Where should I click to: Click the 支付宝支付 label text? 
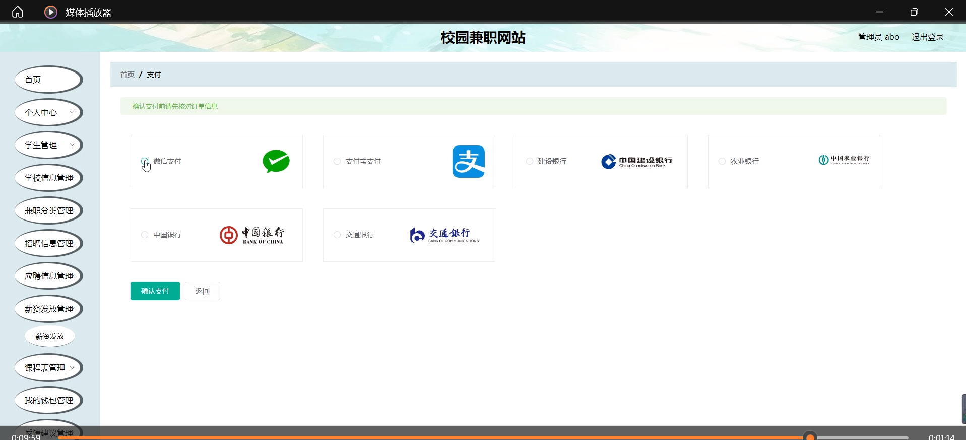click(363, 161)
